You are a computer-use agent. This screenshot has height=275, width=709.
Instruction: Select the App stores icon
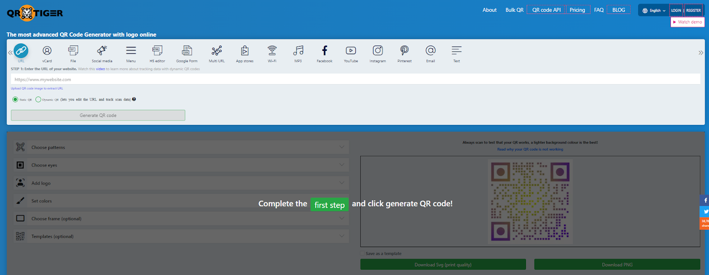[x=245, y=50]
